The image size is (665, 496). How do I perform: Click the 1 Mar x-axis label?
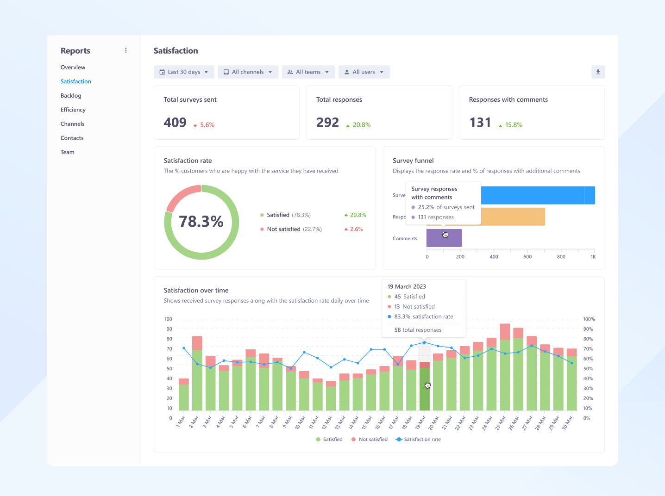pos(181,422)
